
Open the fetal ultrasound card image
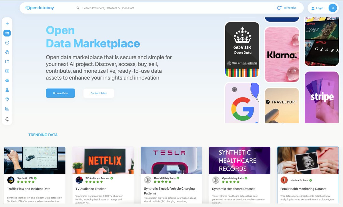coord(308,160)
